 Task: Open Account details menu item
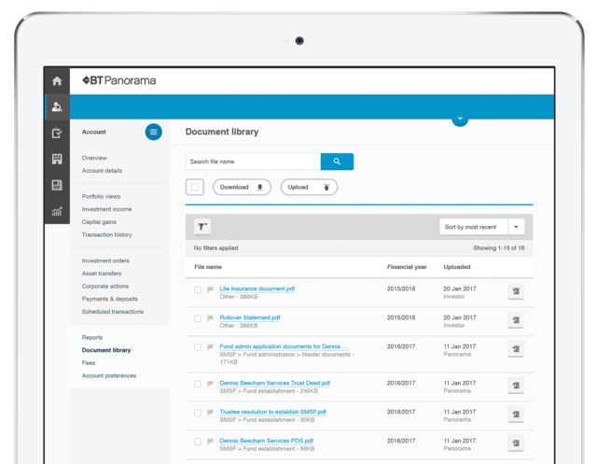click(x=102, y=171)
